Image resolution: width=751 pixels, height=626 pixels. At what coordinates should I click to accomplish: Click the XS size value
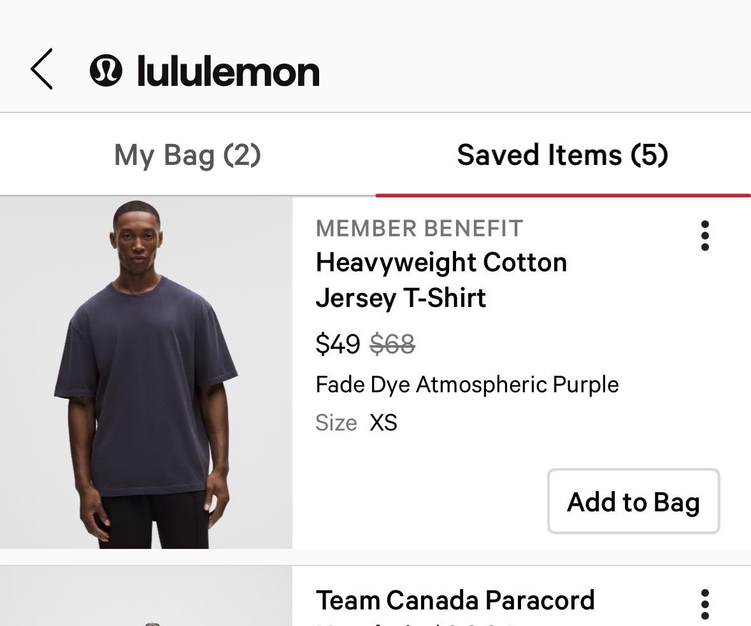pyautogui.click(x=383, y=423)
